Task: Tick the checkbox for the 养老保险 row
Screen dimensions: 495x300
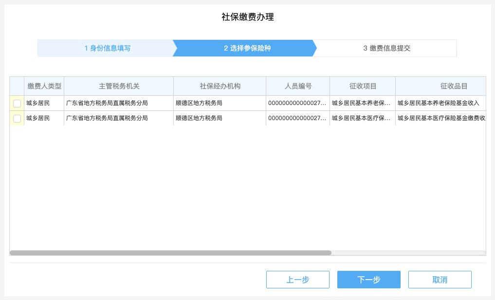Action: 17,103
